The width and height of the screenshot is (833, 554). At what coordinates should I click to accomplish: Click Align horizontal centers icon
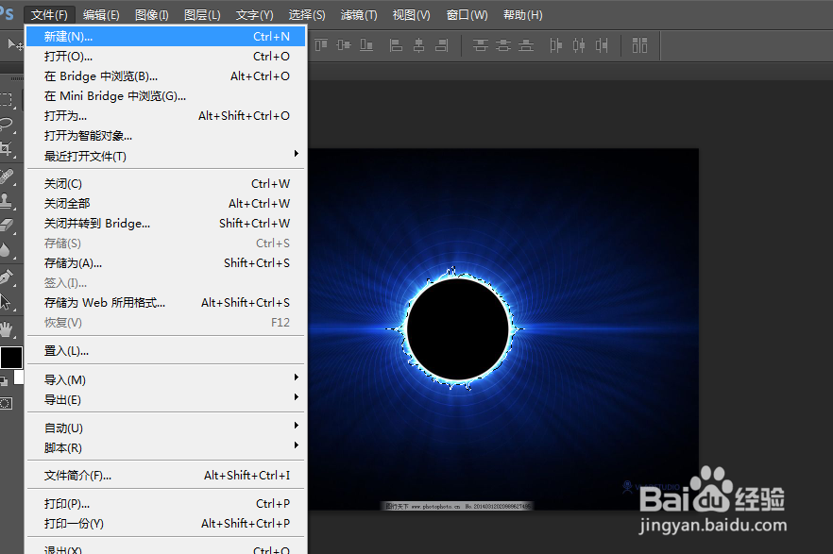pyautogui.click(x=418, y=45)
